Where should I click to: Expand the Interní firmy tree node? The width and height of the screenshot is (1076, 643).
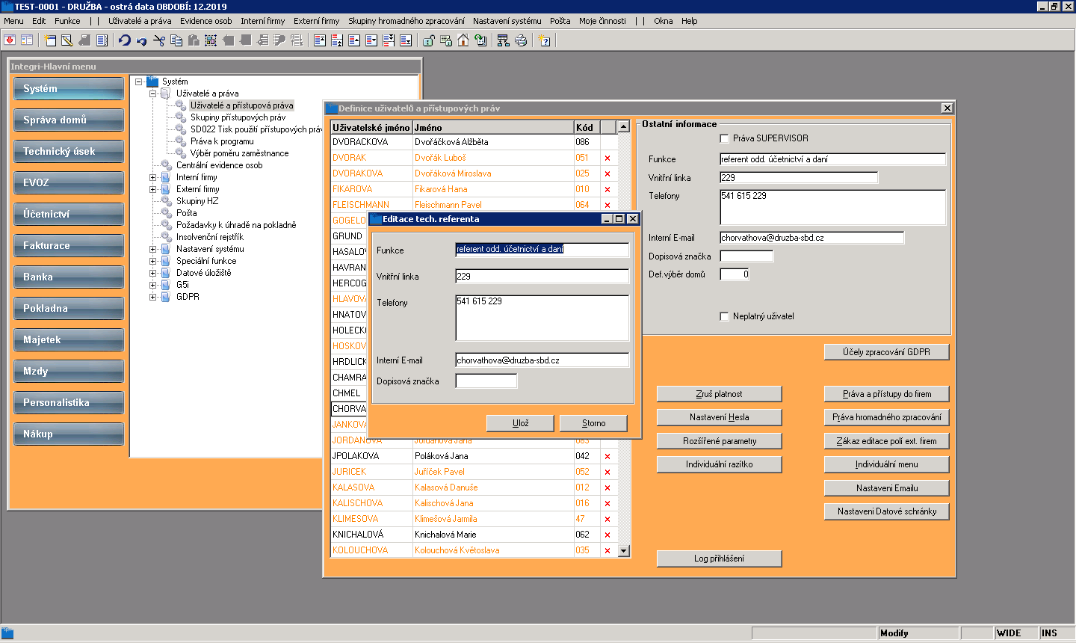152,177
